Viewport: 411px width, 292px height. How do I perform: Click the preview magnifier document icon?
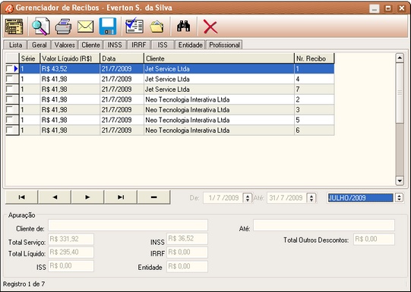41,27
